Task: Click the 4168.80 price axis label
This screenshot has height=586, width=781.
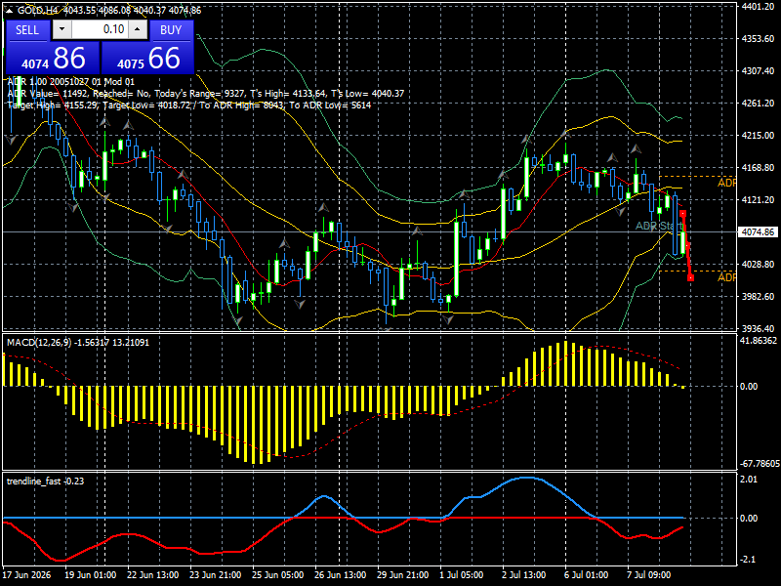Action: [759, 167]
